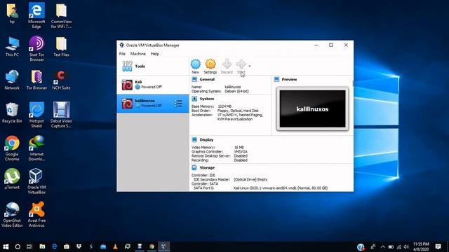Click 'Floppy, Optical, Hard Disk' boot order
449x252 pixels.
point(238,111)
